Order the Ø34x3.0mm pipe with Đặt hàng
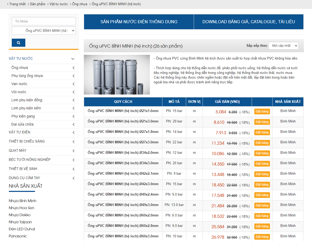Screen dimensions: 312x241 [262, 164]
